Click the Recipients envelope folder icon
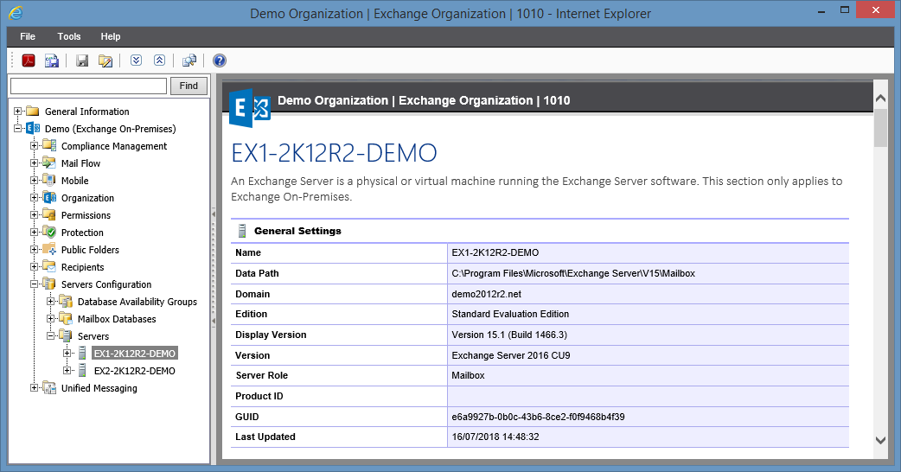The image size is (901, 472). click(x=49, y=266)
